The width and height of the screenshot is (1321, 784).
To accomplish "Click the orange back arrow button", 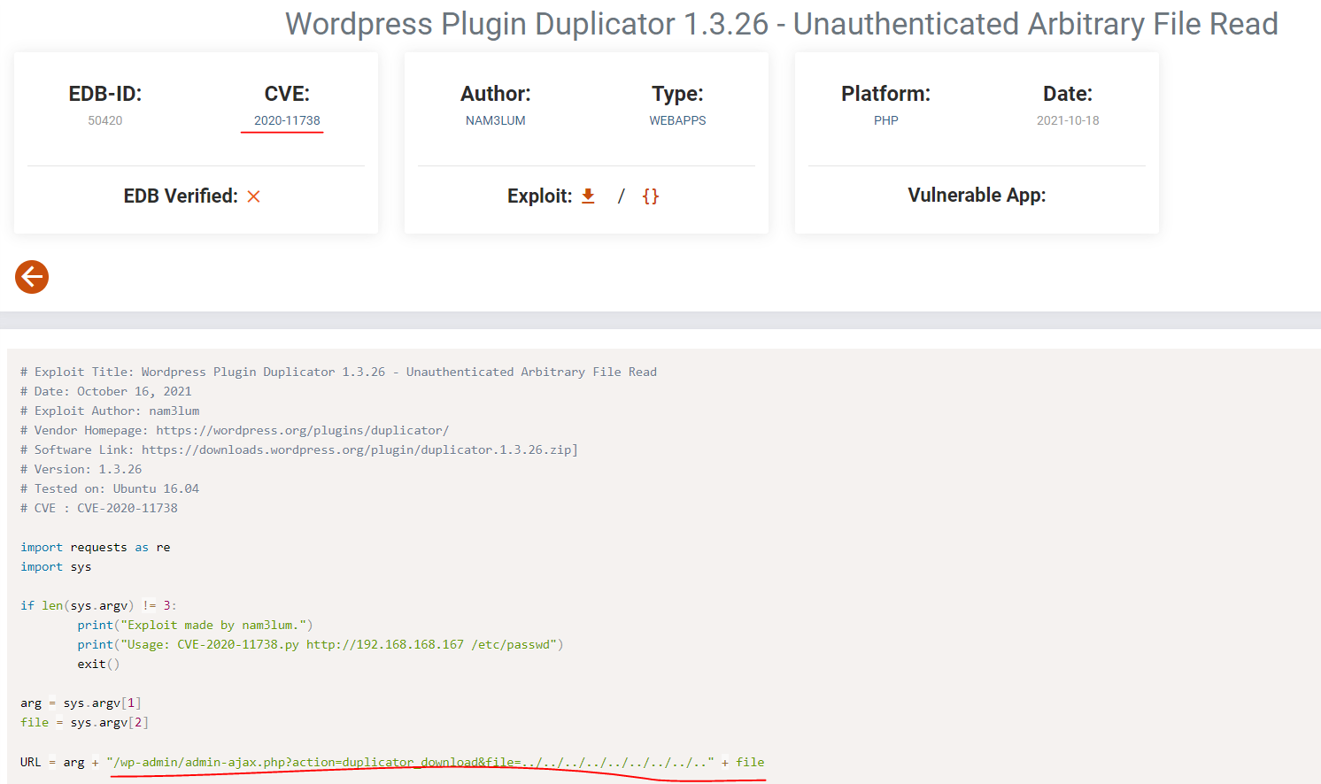I will (32, 277).
